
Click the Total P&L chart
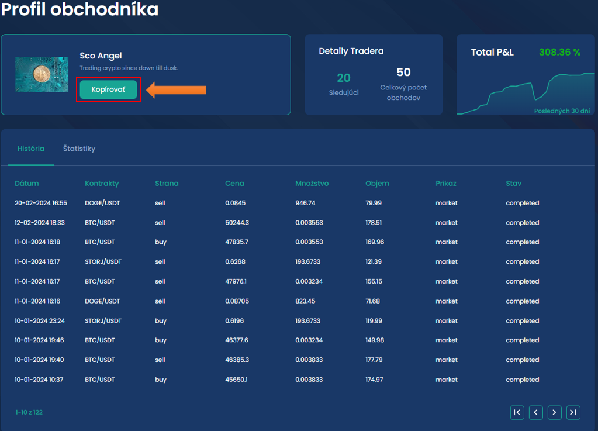(526, 94)
